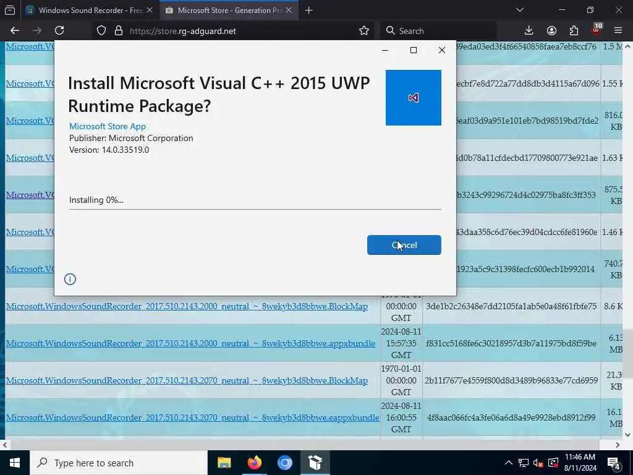Click the horizontal scrollbar right arrow
Screen dimensions: 633x475
pyautogui.click(x=618, y=445)
